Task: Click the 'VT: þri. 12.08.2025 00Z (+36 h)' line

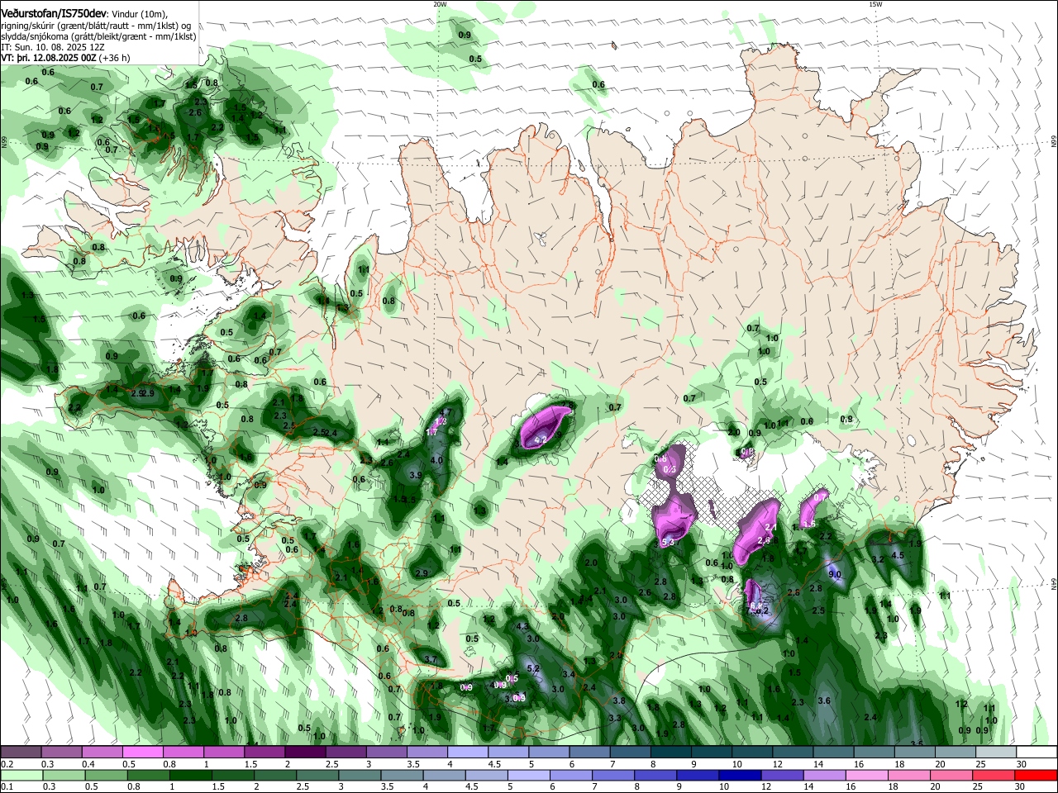Action: [x=65, y=58]
